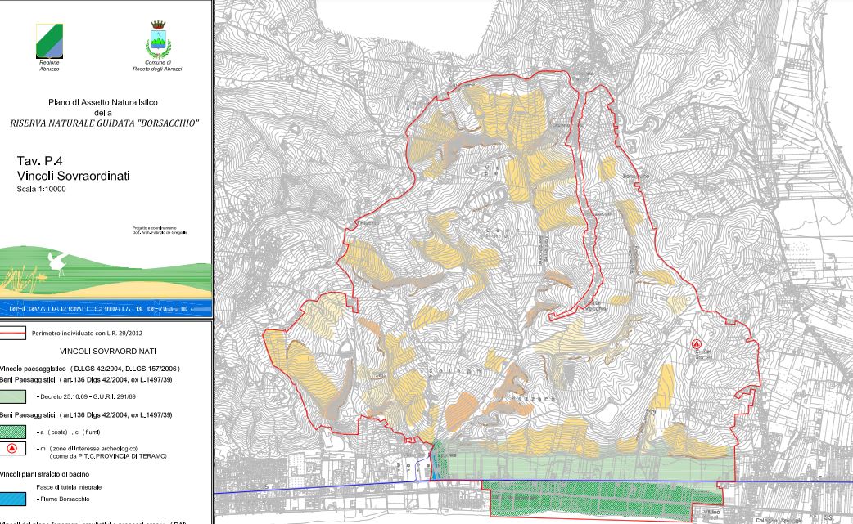Image resolution: width=853 pixels, height=524 pixels.
Task: Select the light green Decreto 25.10.69 swatch
Action: coord(16,396)
